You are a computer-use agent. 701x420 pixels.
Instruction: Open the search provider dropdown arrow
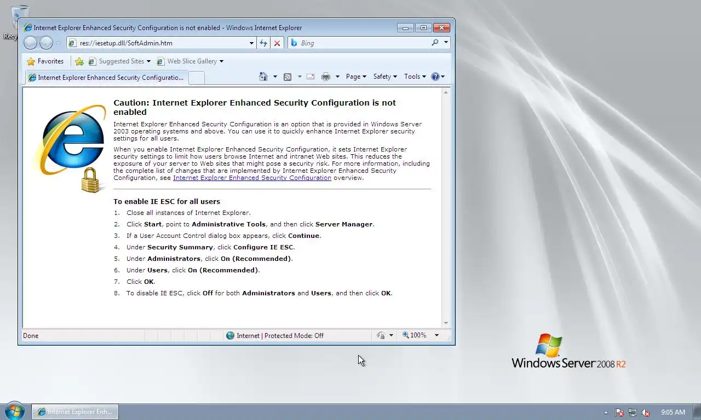pyautogui.click(x=446, y=42)
